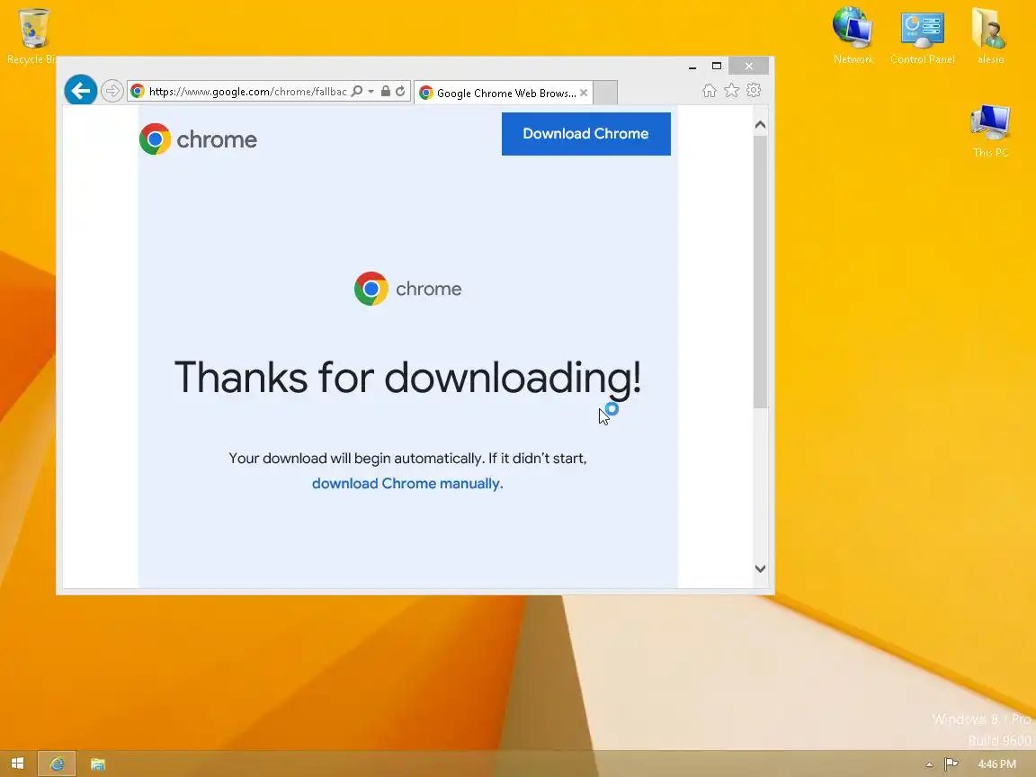Open a new tab with the blank tab button
The width and height of the screenshot is (1036, 777).
(x=605, y=93)
